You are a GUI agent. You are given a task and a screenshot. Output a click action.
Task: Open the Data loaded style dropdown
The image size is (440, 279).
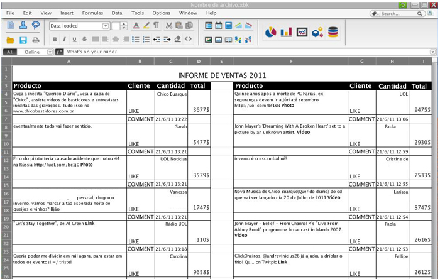click(106, 26)
